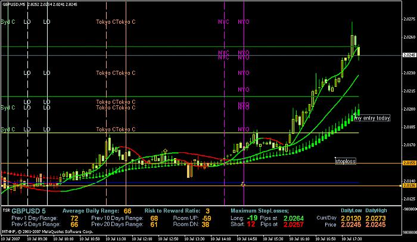Click the DailyLow value 2.0120

click(x=351, y=218)
